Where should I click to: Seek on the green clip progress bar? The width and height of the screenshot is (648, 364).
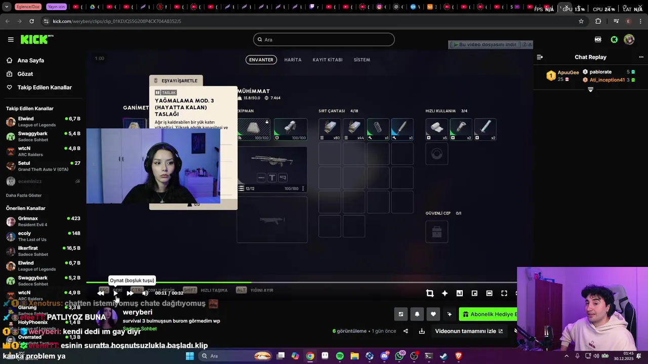(302, 283)
